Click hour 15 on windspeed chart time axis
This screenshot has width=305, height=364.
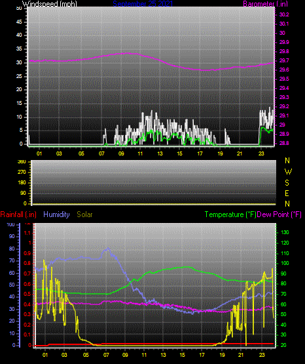click(179, 153)
